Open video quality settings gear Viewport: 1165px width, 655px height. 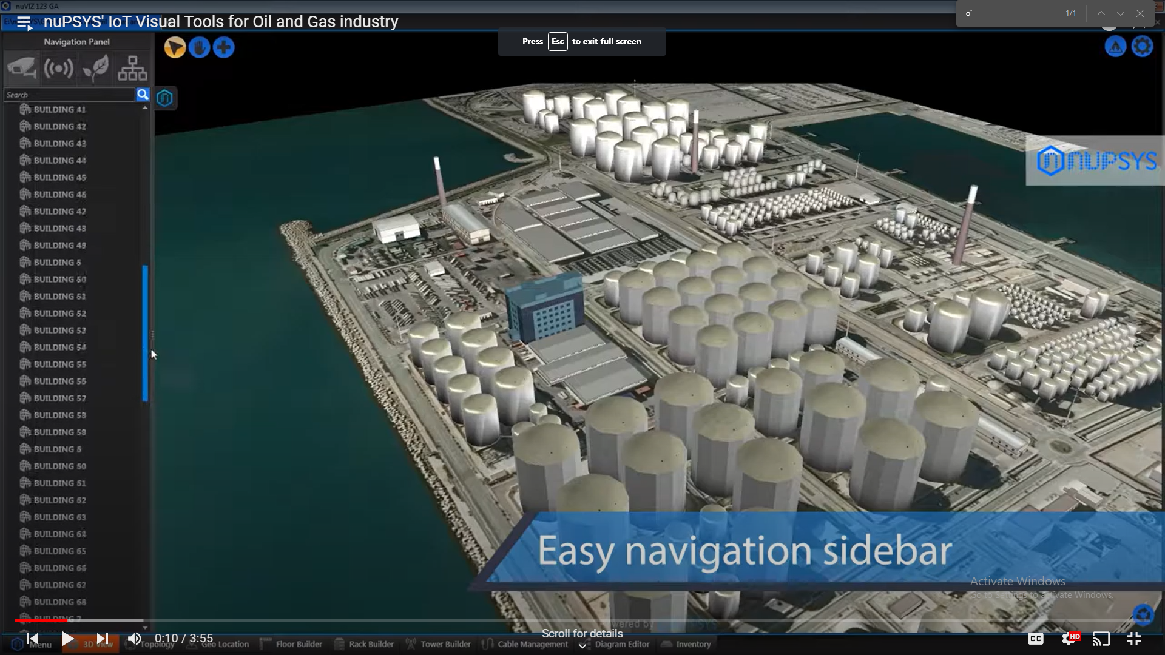[1069, 639]
